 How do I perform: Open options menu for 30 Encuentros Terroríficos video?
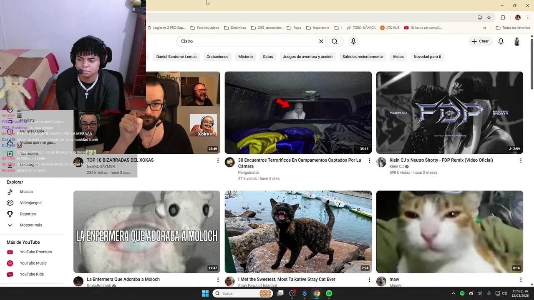369,160
